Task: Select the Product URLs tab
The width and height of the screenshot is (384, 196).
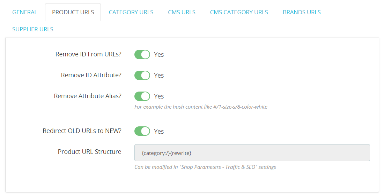Action: click(73, 12)
